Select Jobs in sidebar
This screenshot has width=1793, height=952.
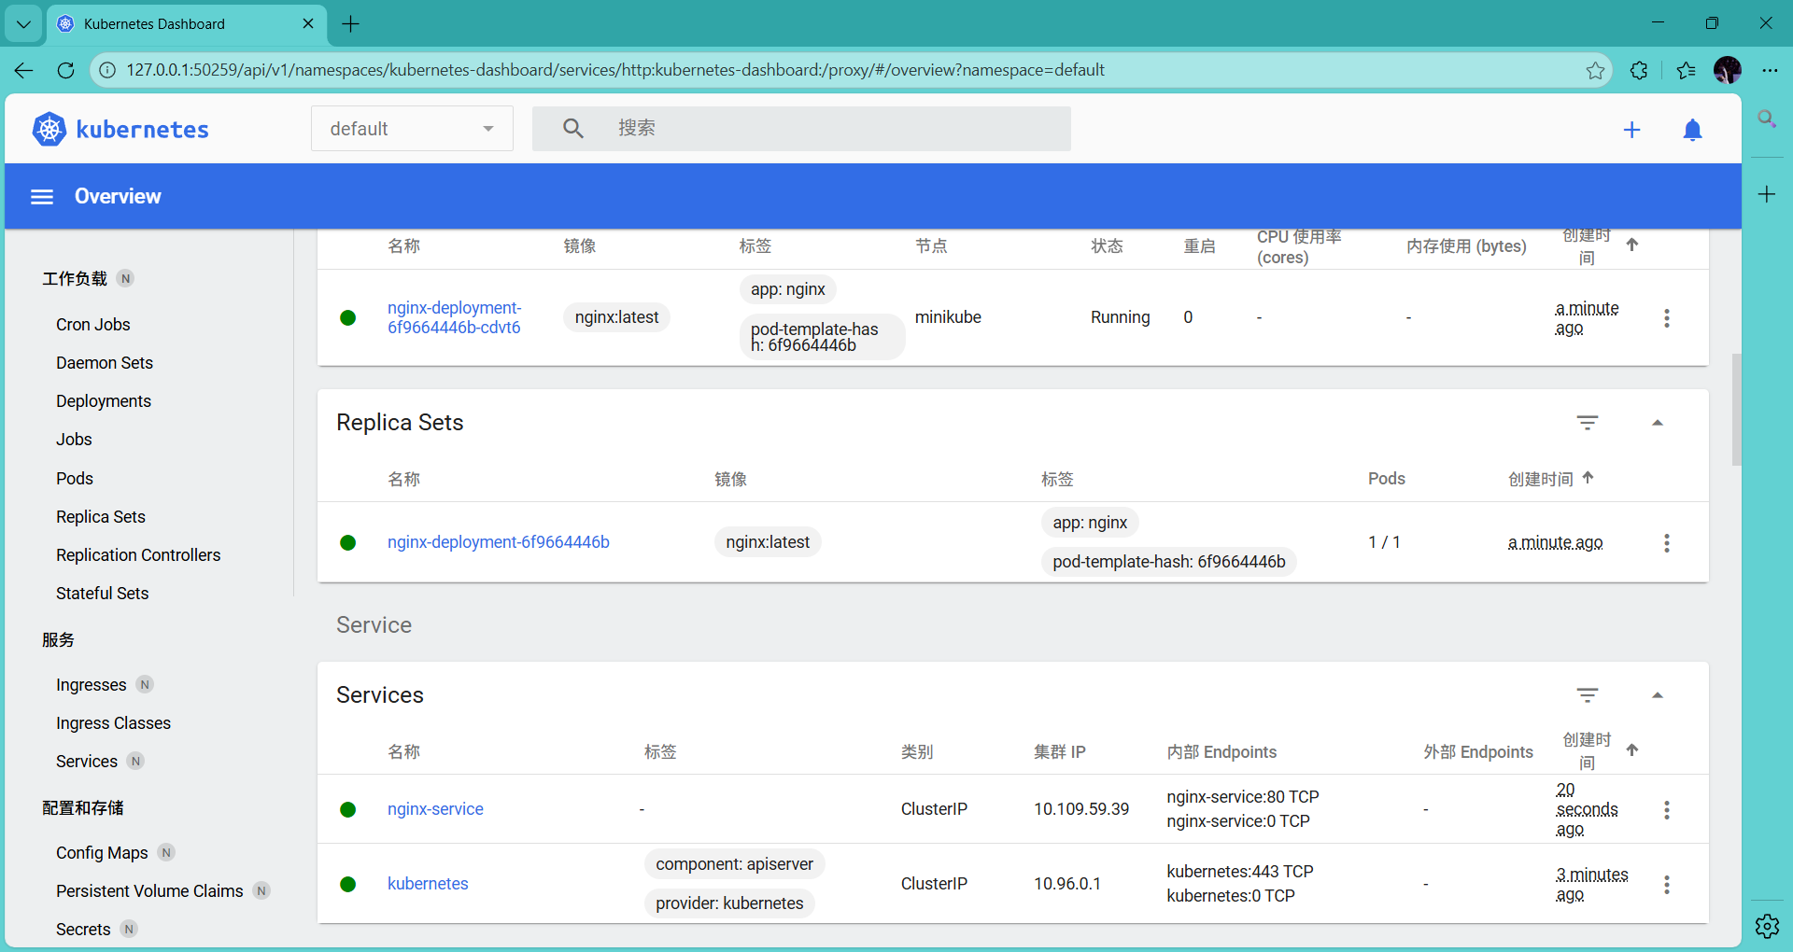(x=74, y=440)
